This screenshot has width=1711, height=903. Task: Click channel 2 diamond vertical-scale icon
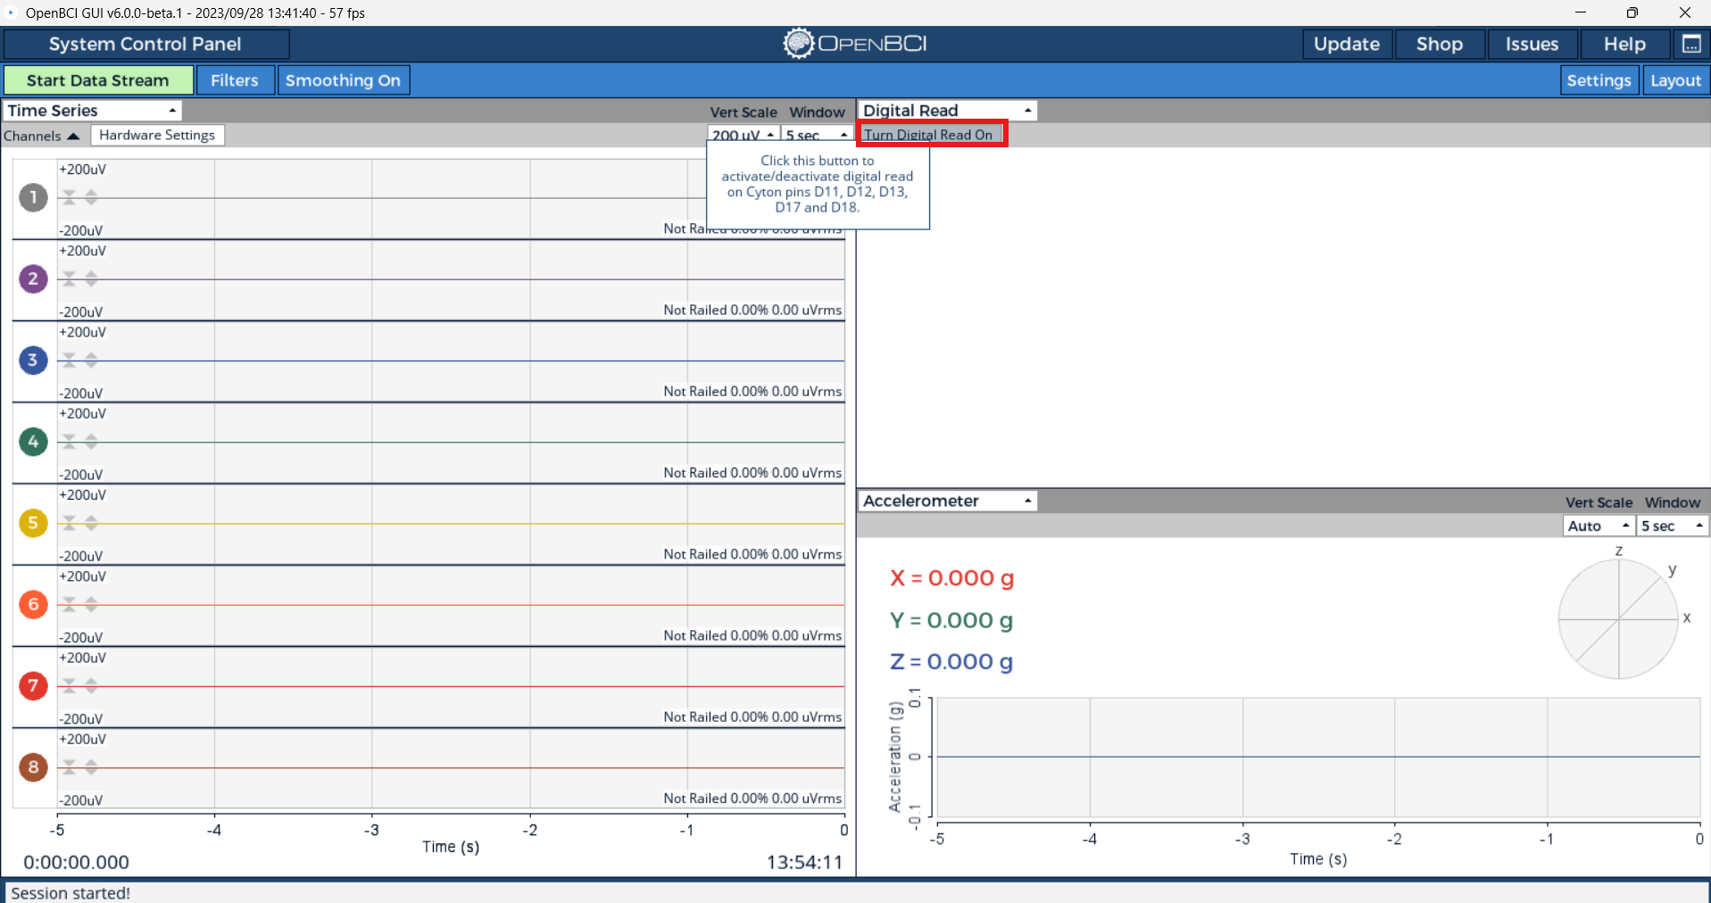pyautogui.click(x=91, y=278)
